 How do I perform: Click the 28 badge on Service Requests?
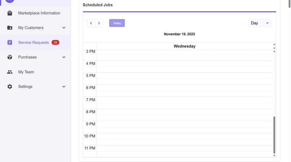pos(55,43)
